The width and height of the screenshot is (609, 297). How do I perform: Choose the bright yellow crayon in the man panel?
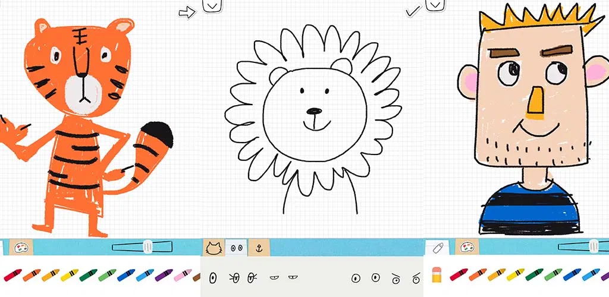[x=516, y=274]
